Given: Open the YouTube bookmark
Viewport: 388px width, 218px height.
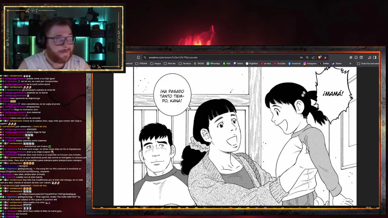Looking at the screenshot, I should [x=279, y=64].
